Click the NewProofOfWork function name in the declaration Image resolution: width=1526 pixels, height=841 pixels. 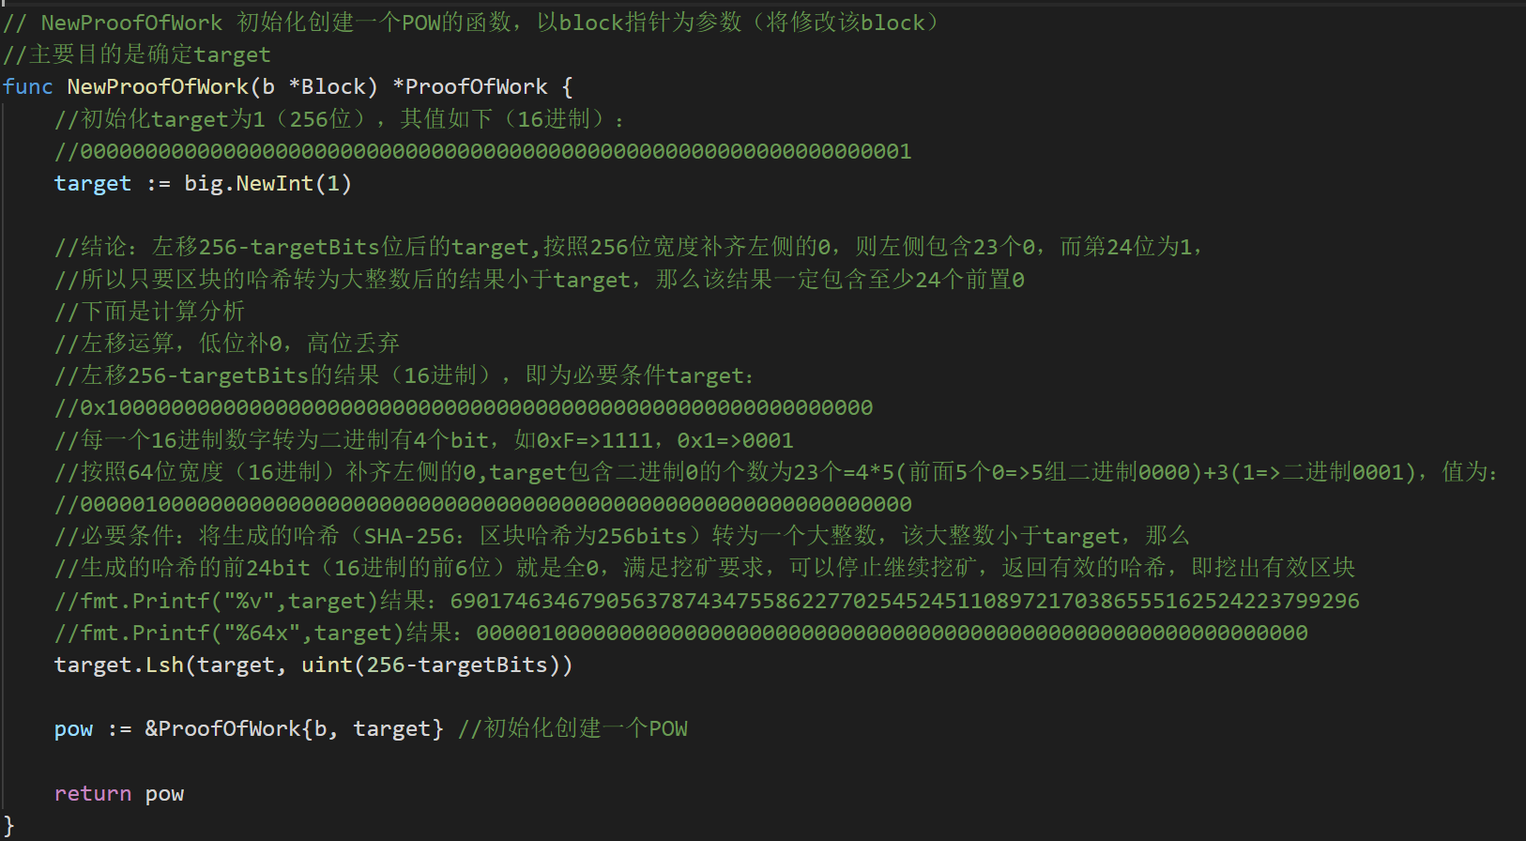coord(157,86)
